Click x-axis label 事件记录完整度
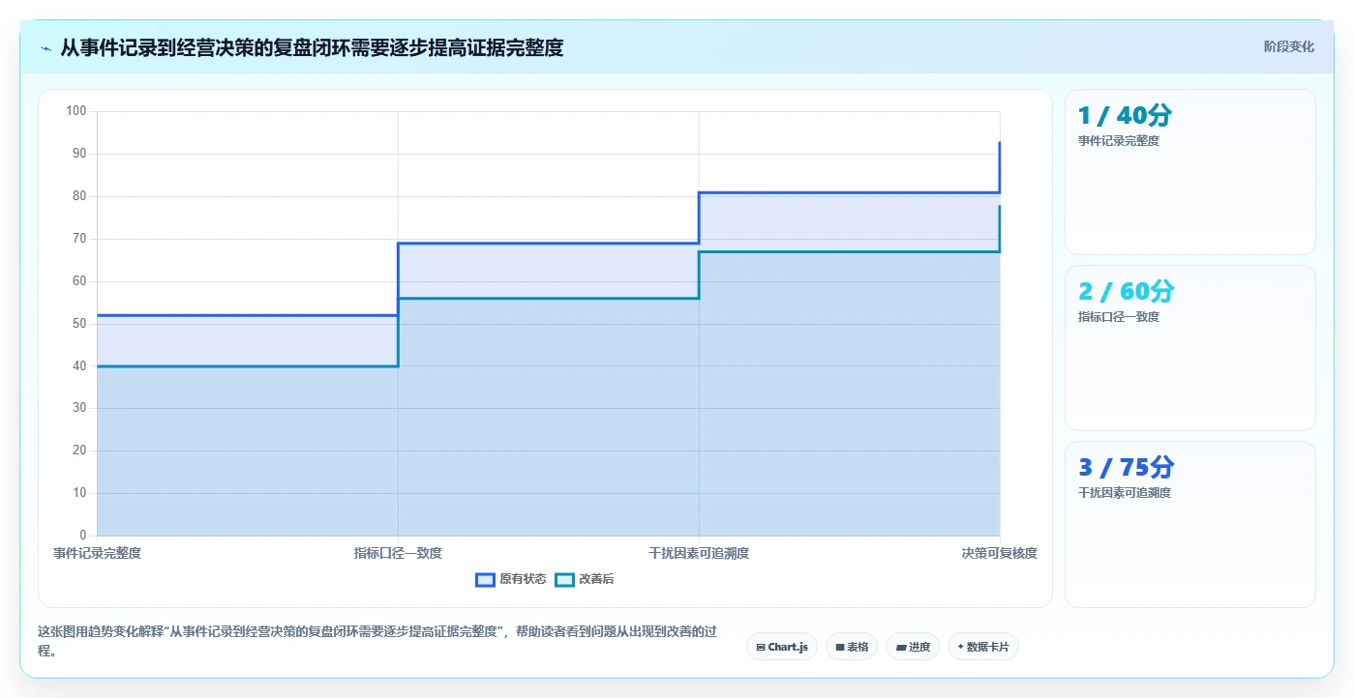The width and height of the screenshot is (1354, 698). click(x=97, y=553)
